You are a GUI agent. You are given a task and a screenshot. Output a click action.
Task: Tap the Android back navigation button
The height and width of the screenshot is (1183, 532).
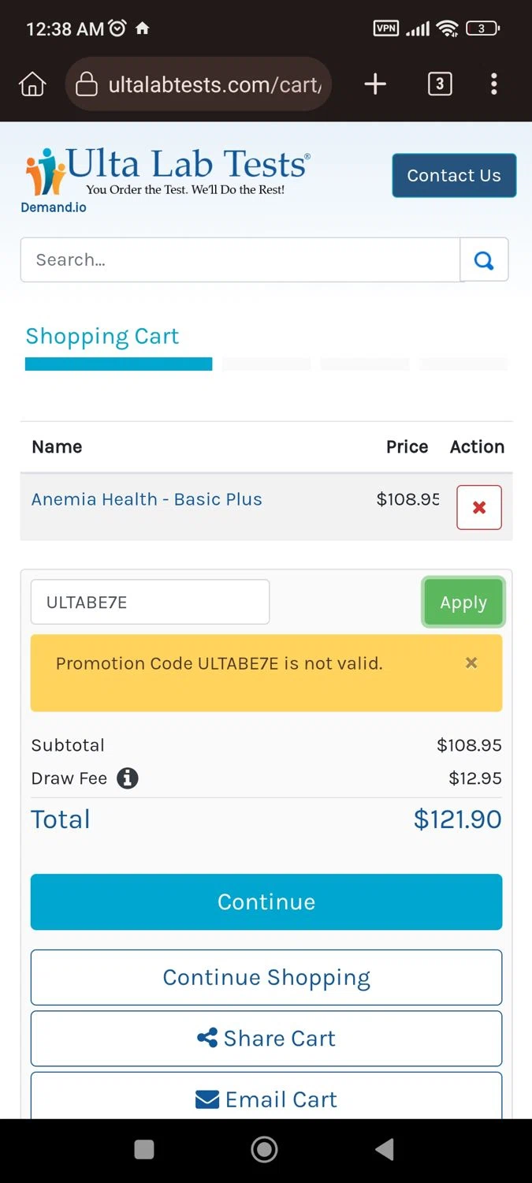[x=385, y=1150]
